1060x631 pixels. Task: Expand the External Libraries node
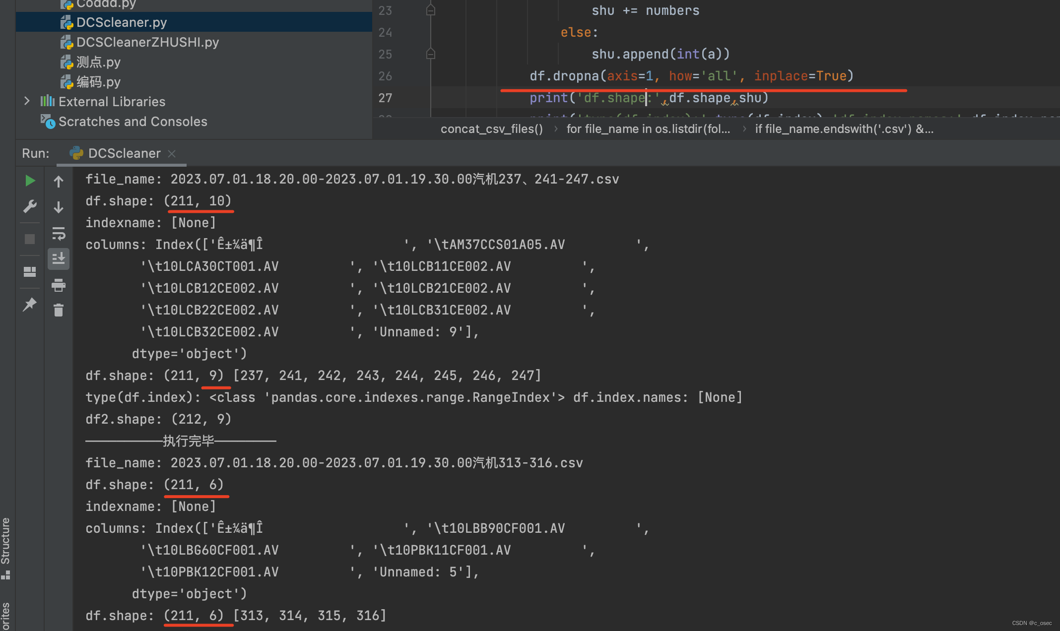point(27,101)
